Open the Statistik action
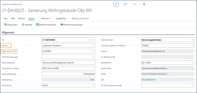The width and height of the screenshot is (197, 93). pos(27,25)
